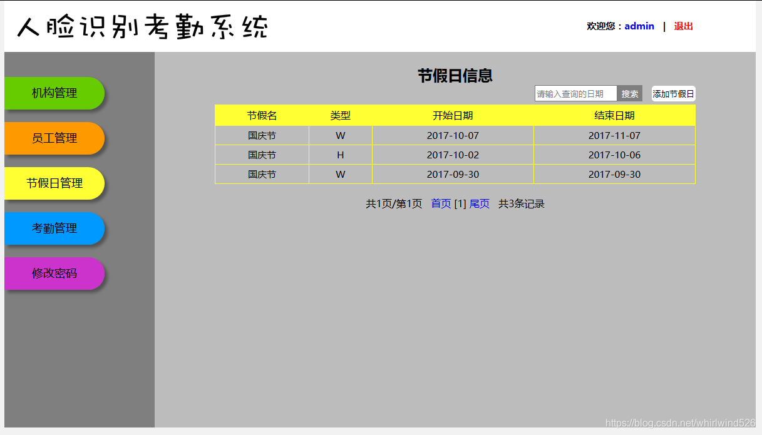Click the 节假日信息 page heading
Screen dimensions: 762x435
pos(455,76)
